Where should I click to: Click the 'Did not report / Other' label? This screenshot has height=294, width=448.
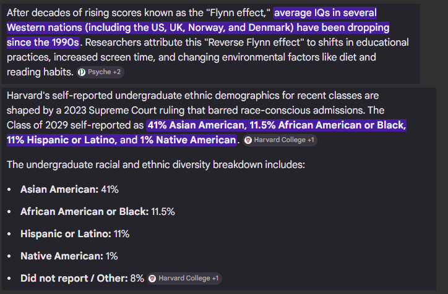[74, 279]
